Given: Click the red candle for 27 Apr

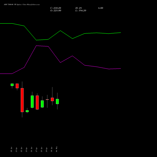Looking at the screenshot, I should (x=37, y=102).
